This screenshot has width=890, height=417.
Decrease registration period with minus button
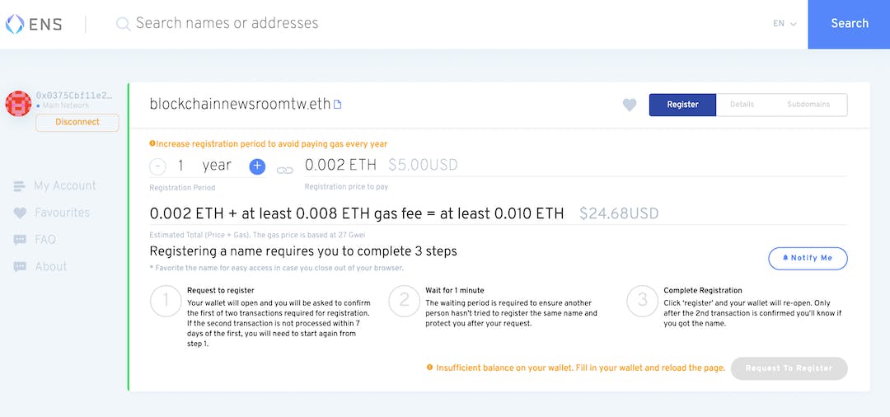(x=157, y=166)
